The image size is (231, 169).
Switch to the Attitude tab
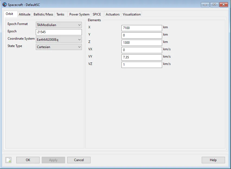tap(24, 14)
